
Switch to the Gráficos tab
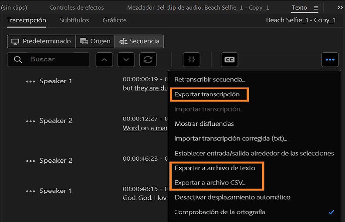(x=115, y=20)
